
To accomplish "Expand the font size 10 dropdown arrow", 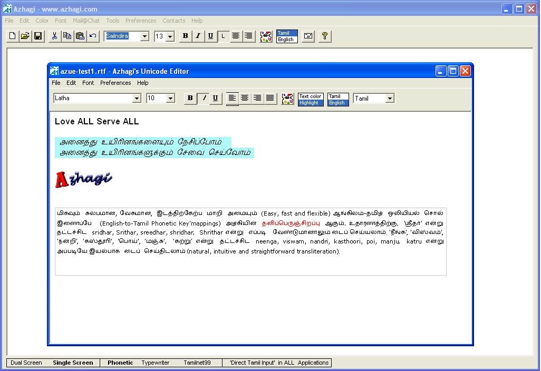I will [170, 98].
